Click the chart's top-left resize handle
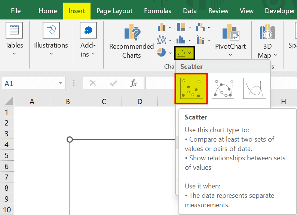 pyautogui.click(x=70, y=140)
